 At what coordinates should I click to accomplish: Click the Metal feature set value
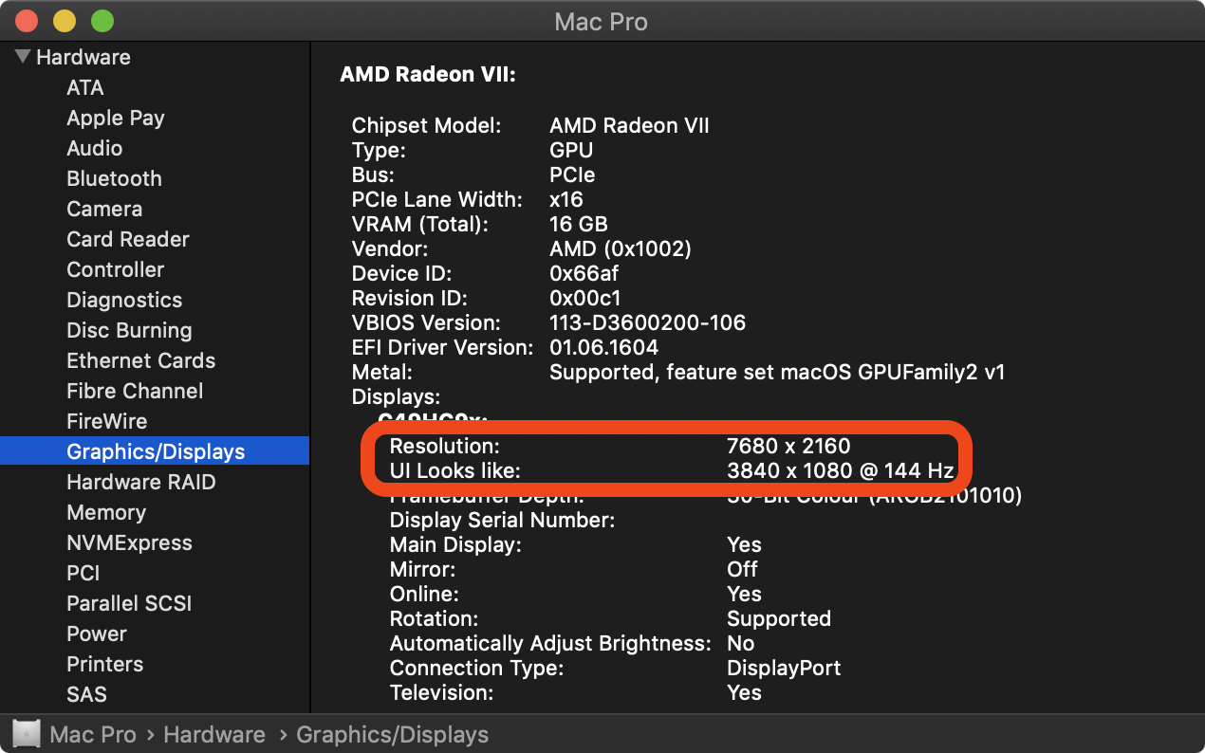777,372
